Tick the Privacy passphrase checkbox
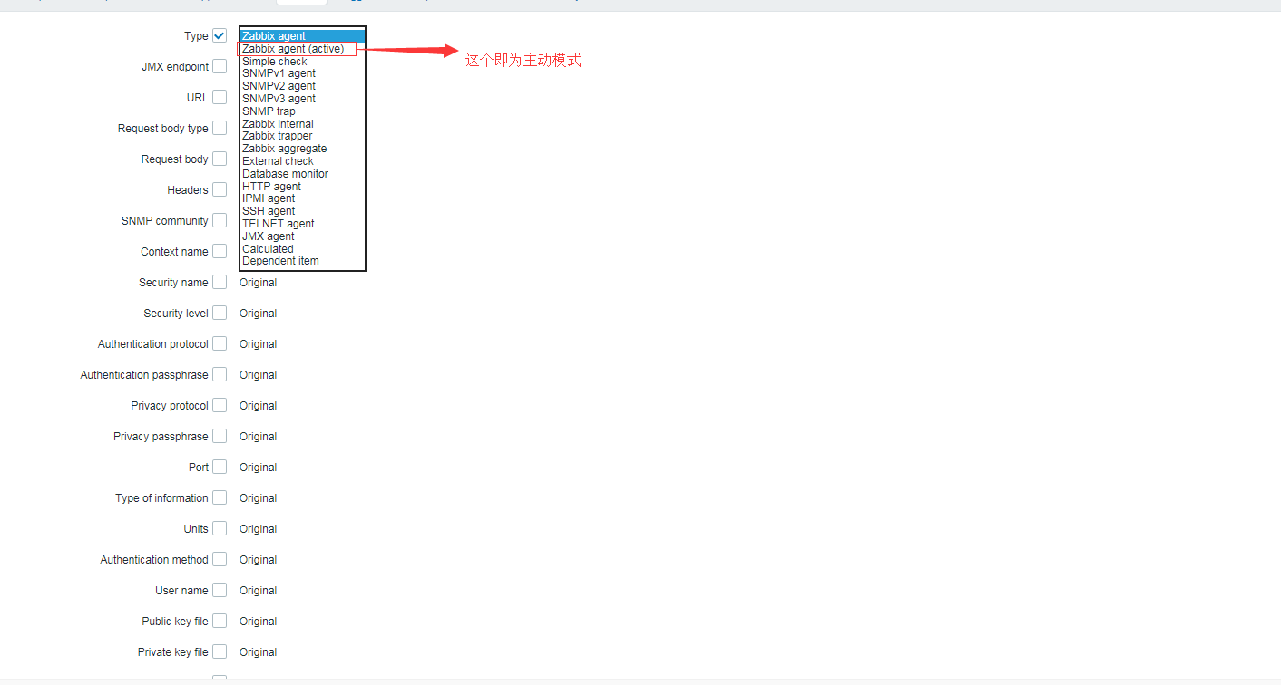 pos(220,436)
